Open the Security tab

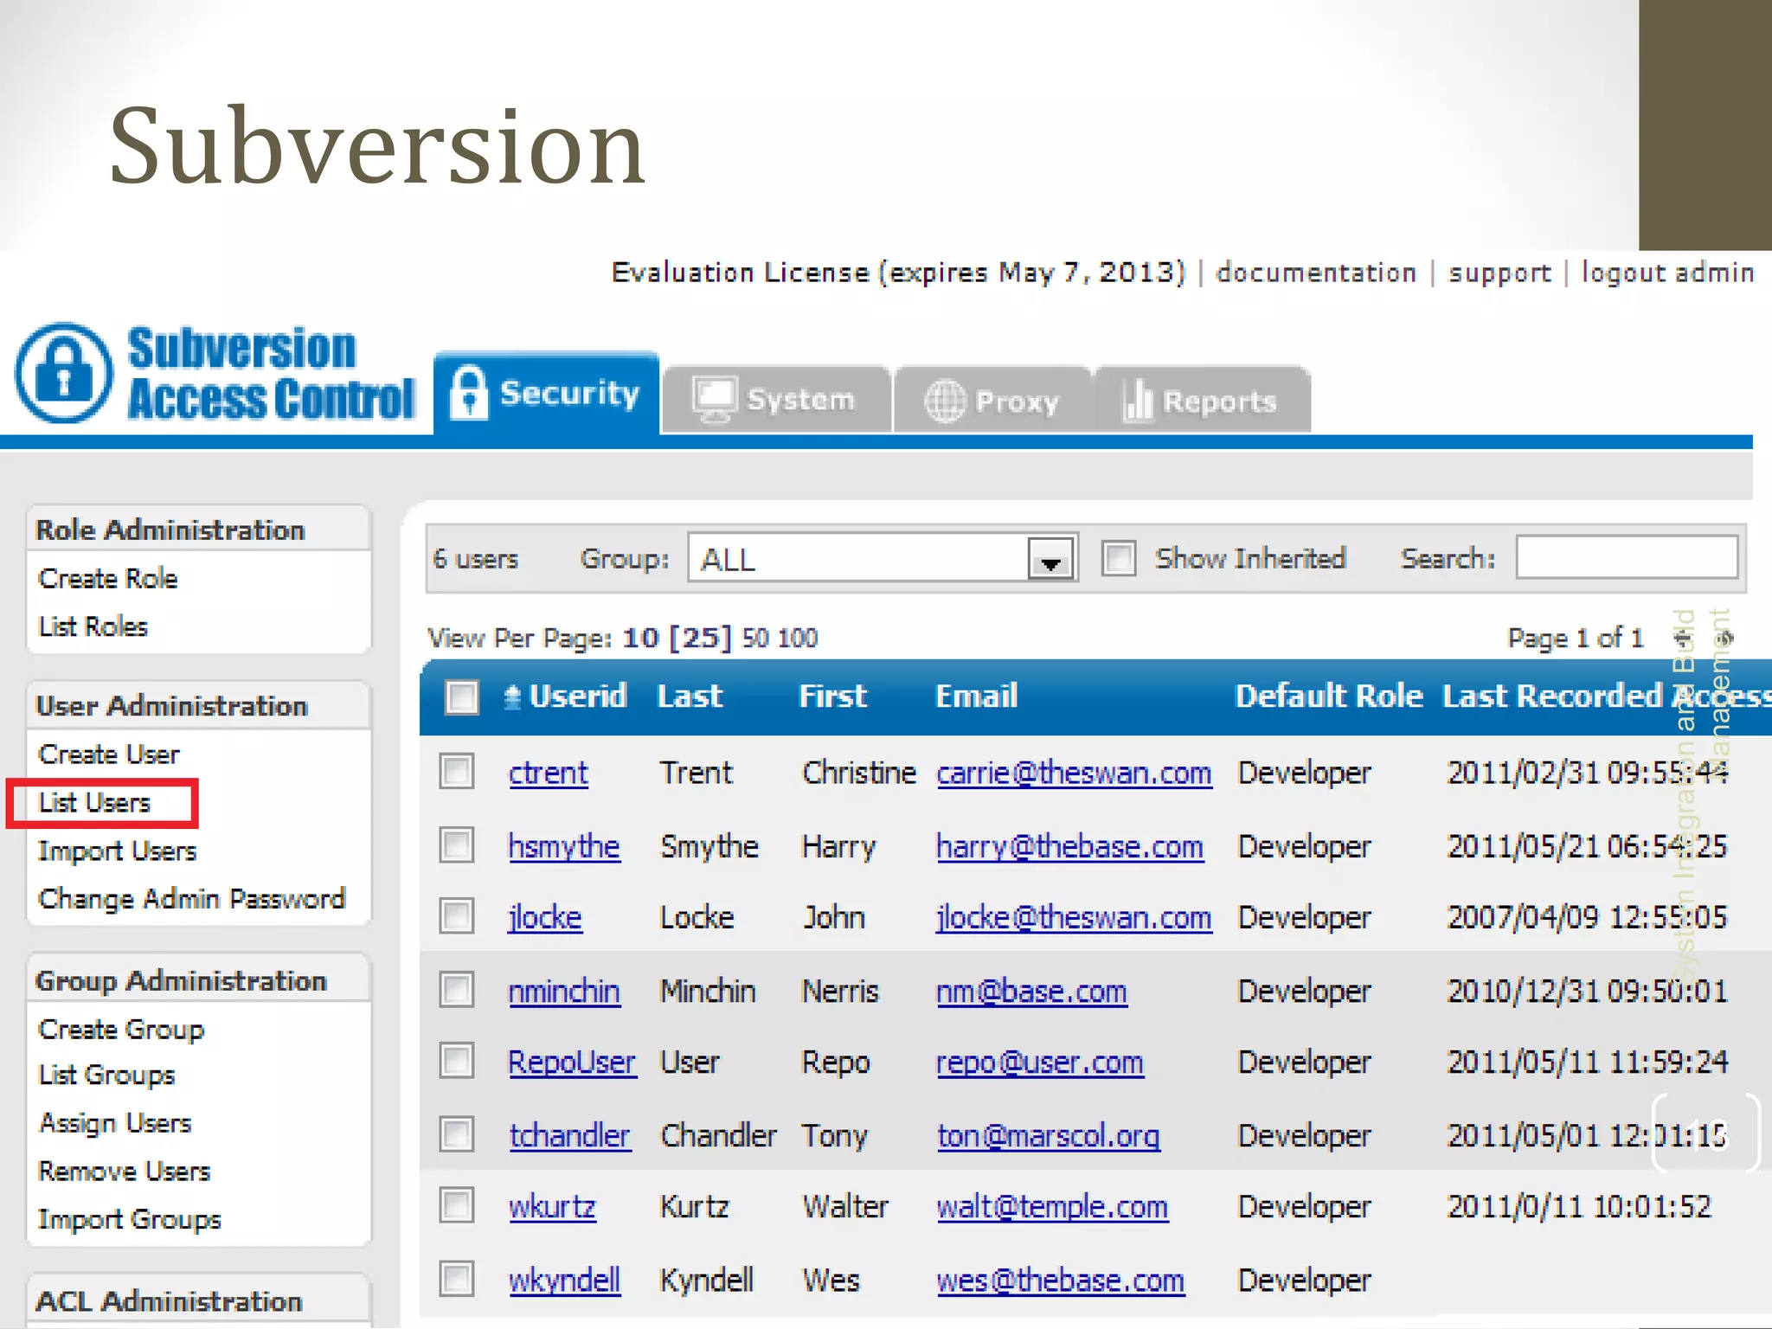point(547,394)
